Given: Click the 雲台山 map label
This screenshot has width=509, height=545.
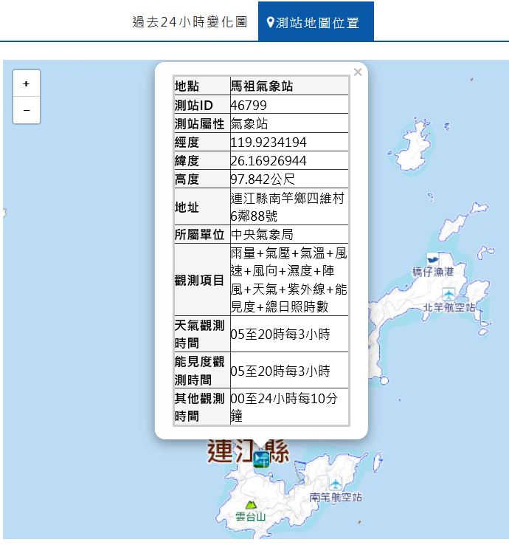Looking at the screenshot, I should [251, 516].
